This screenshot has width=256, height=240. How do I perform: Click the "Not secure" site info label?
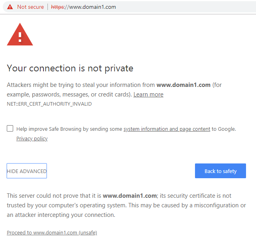[x=30, y=7]
